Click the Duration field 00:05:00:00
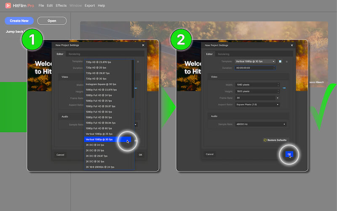The width and height of the screenshot is (337, 211). point(255,68)
